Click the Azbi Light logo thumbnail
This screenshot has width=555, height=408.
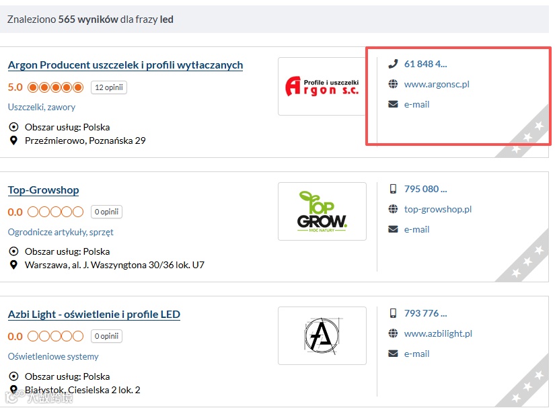322,336
